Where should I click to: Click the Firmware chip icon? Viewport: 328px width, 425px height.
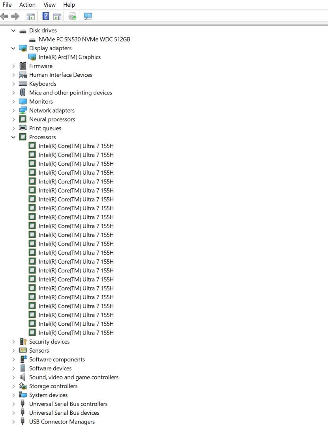[x=23, y=66]
